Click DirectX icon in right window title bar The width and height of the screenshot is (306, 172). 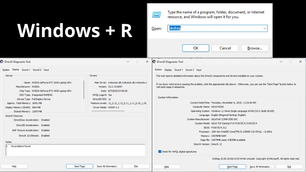pyautogui.click(x=154, y=62)
